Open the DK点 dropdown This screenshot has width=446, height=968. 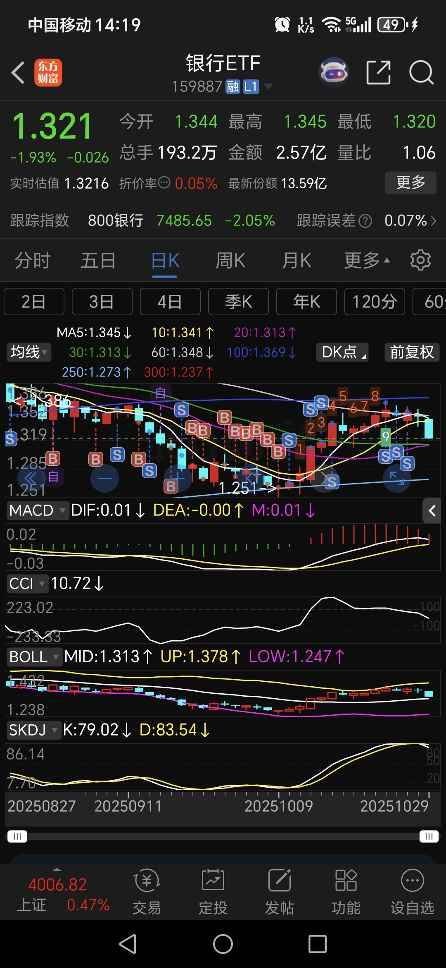click(342, 352)
